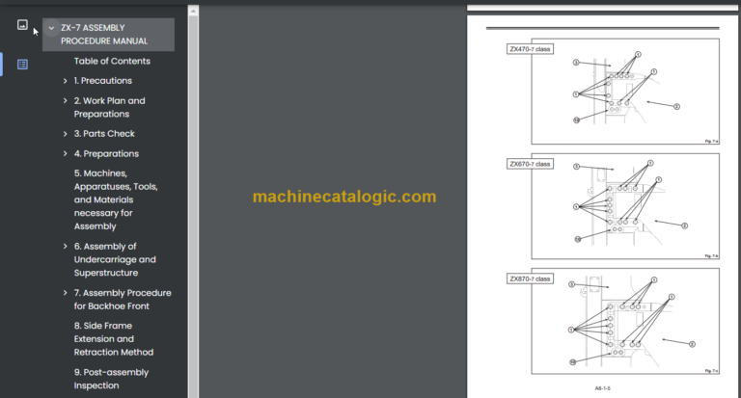This screenshot has height=398, width=741.
Task: Click the outline panel scrollbar up arrow
Action: coord(193,12)
